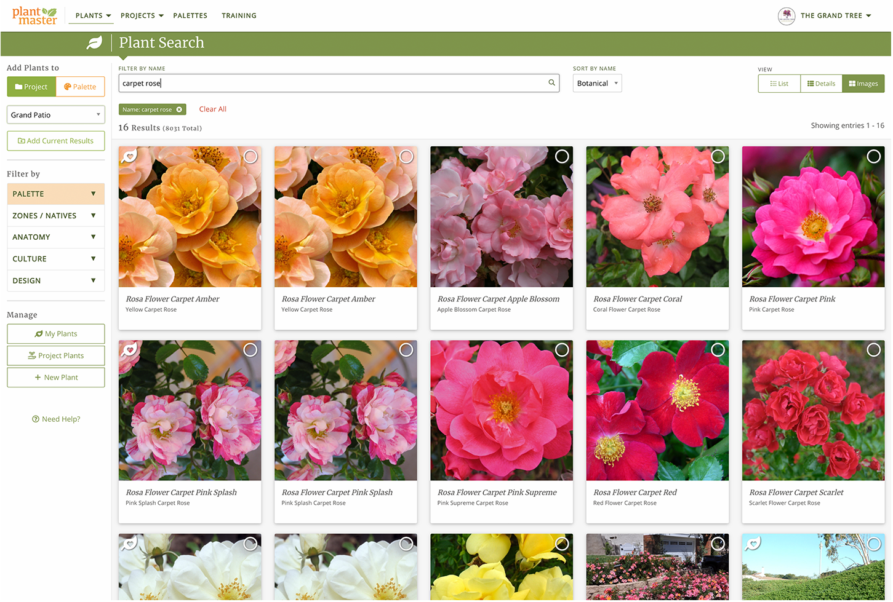Tick the select circle on Apple Blossom

(562, 157)
